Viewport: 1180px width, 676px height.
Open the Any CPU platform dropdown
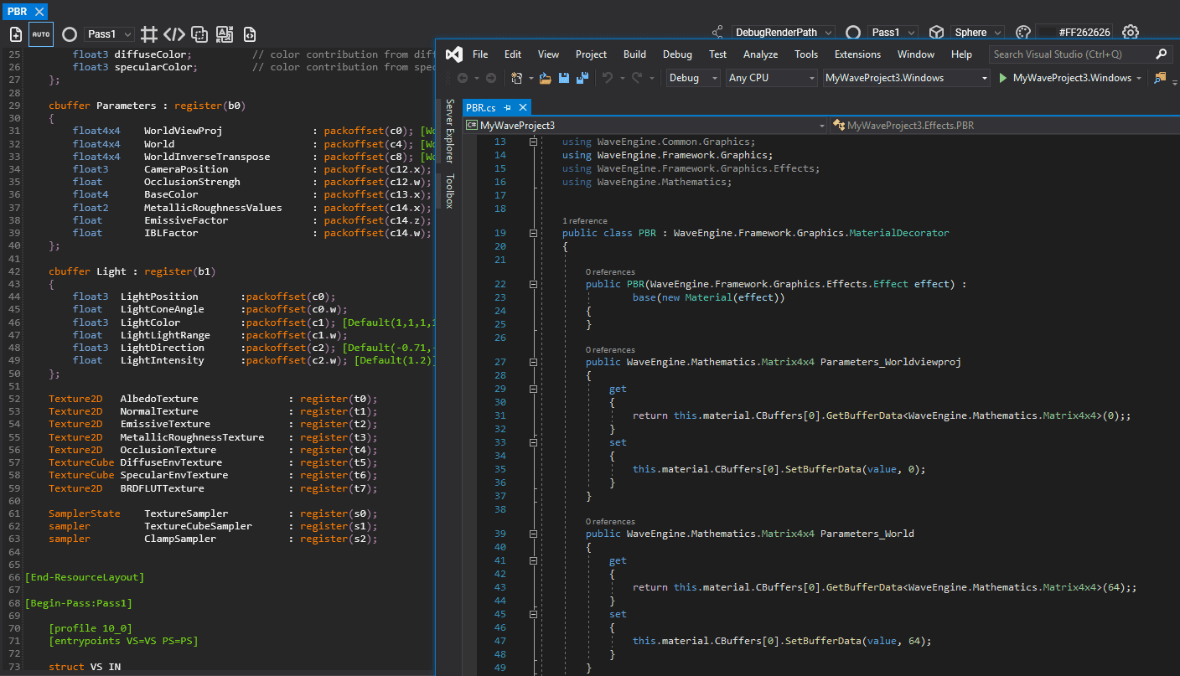click(771, 78)
